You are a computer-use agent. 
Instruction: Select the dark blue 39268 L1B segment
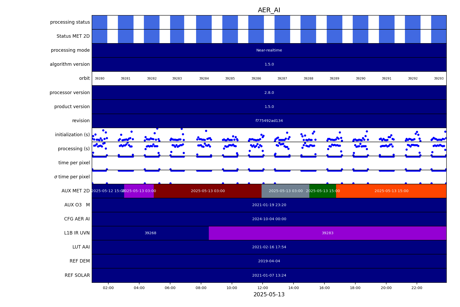(x=150, y=233)
